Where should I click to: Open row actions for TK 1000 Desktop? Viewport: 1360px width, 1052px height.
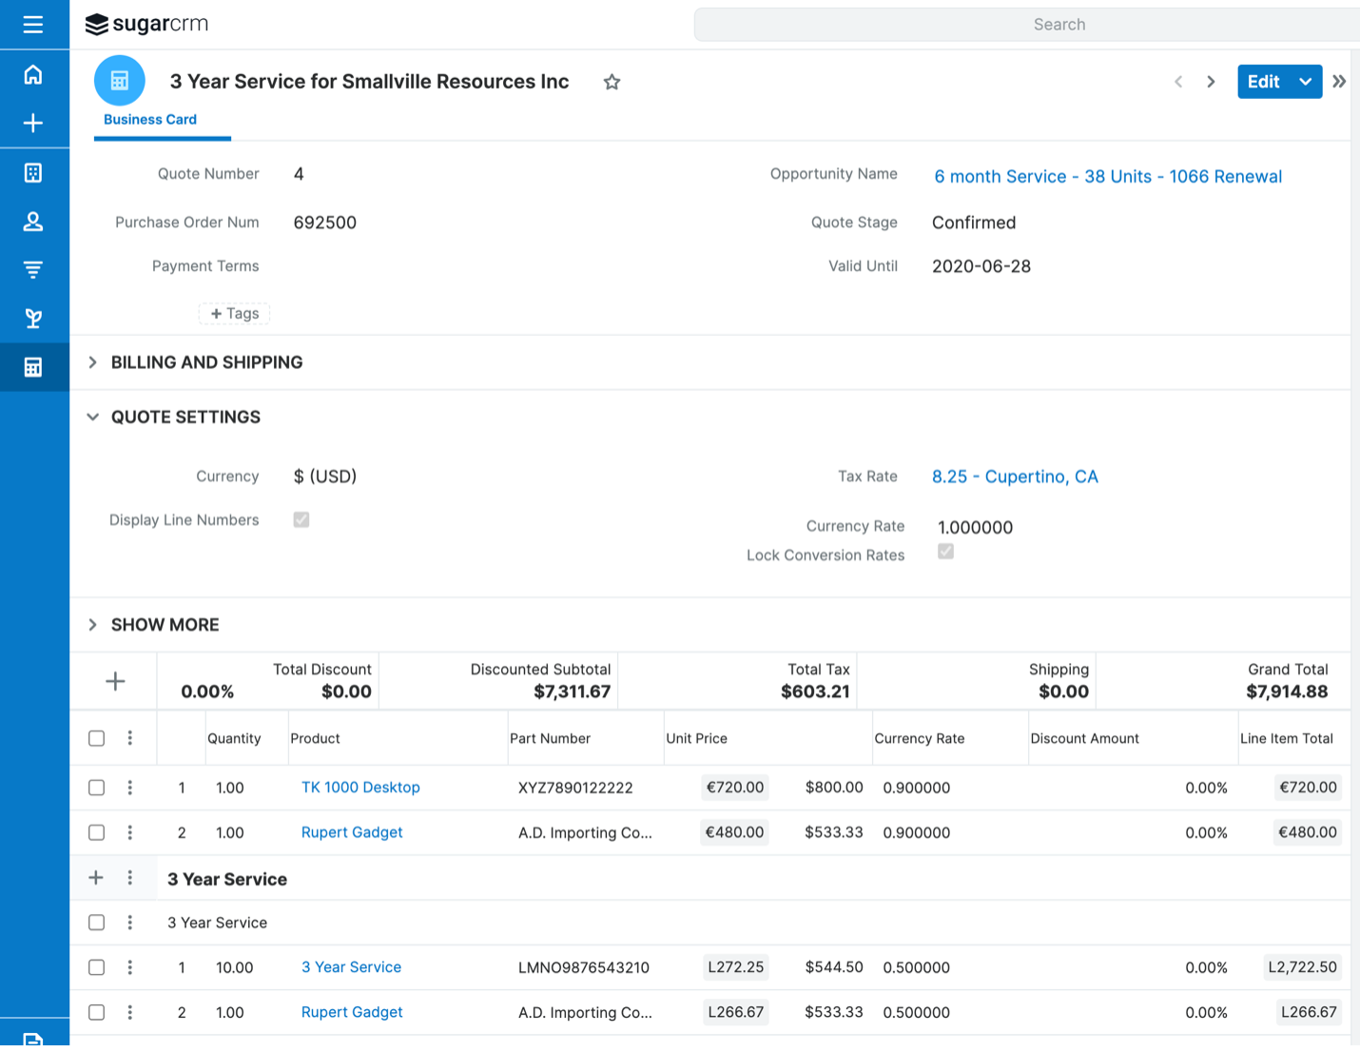click(x=130, y=788)
